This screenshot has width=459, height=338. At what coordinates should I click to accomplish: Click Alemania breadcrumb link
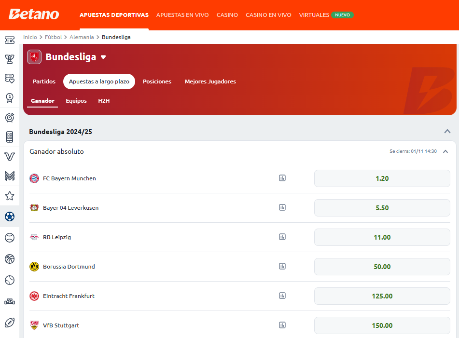(x=82, y=37)
